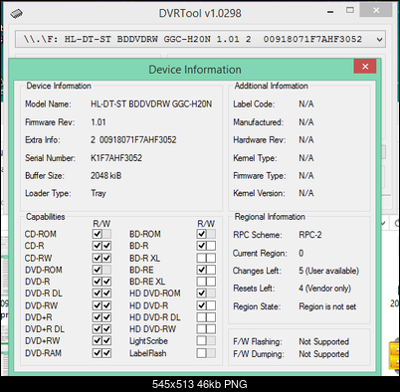Toggle BD-ROM read checkbox
The width and height of the screenshot is (400, 392).
201,234
